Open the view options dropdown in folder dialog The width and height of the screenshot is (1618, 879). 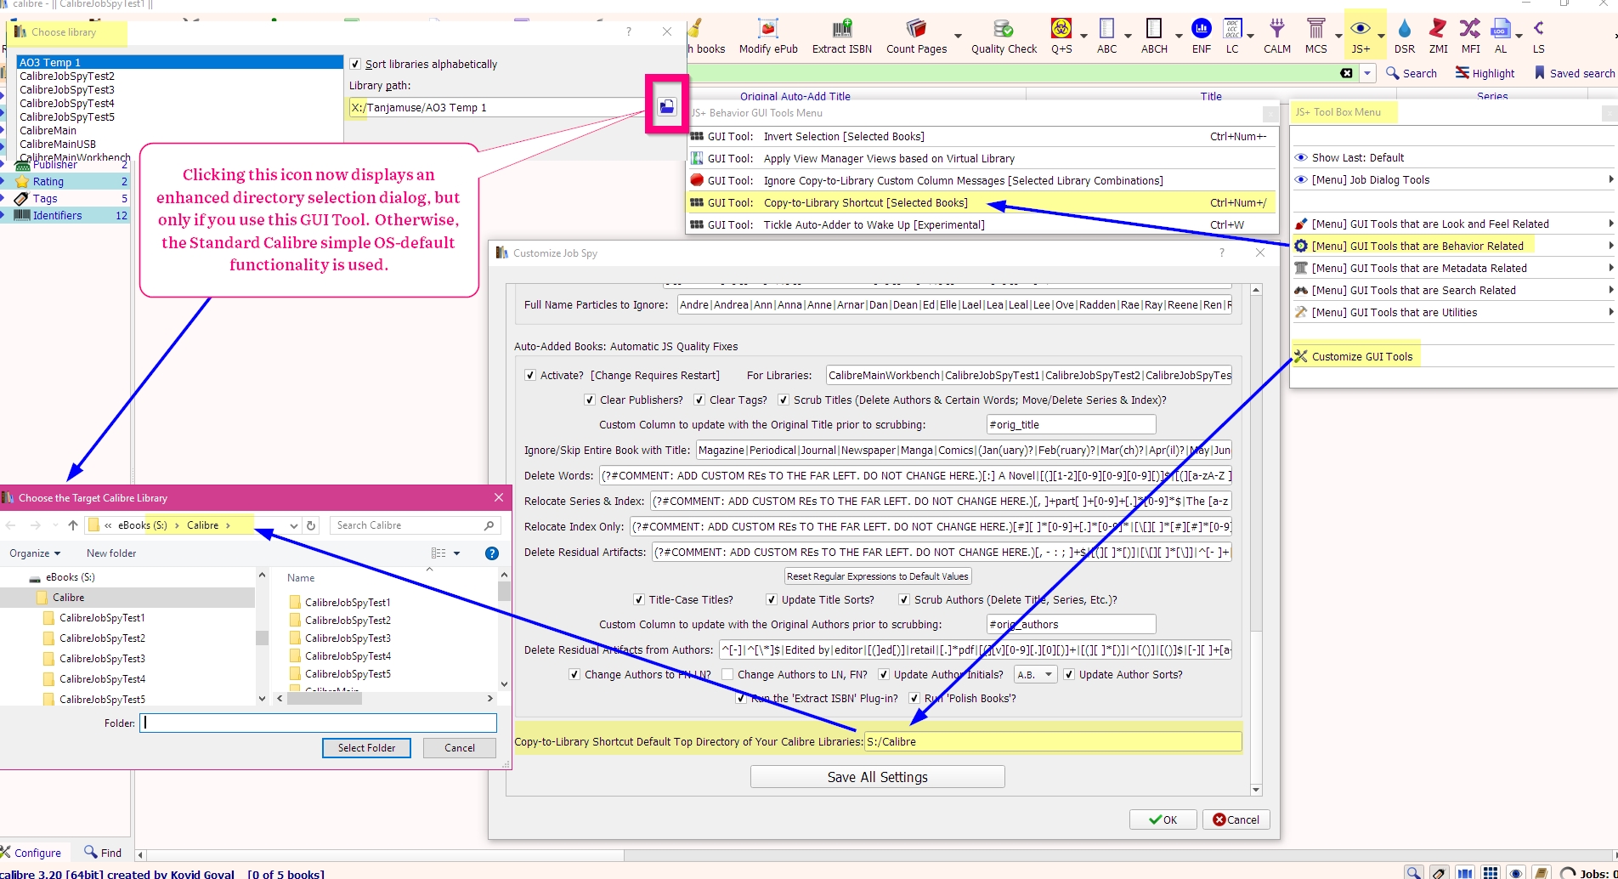[457, 553]
